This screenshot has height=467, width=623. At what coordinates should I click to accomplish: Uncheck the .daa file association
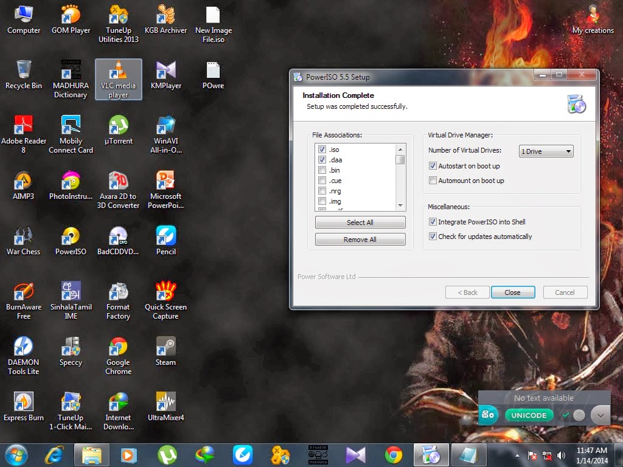coord(322,160)
